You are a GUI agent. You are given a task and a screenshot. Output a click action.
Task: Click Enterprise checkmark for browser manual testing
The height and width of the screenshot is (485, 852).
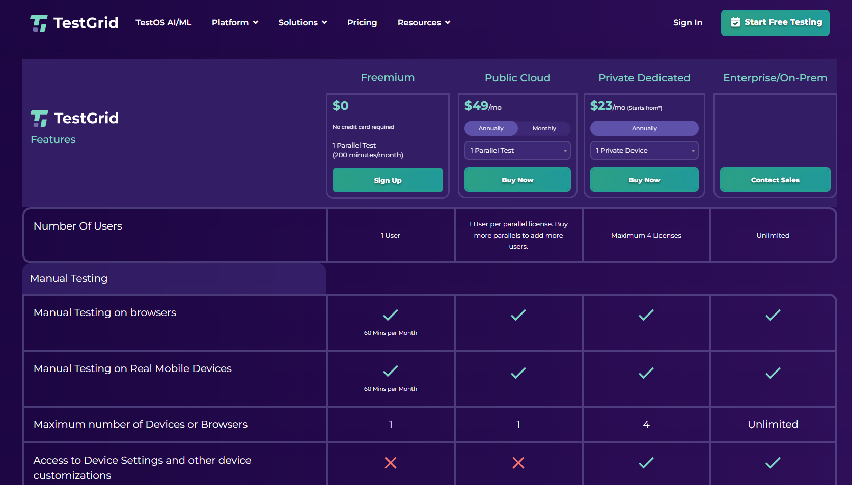(773, 315)
